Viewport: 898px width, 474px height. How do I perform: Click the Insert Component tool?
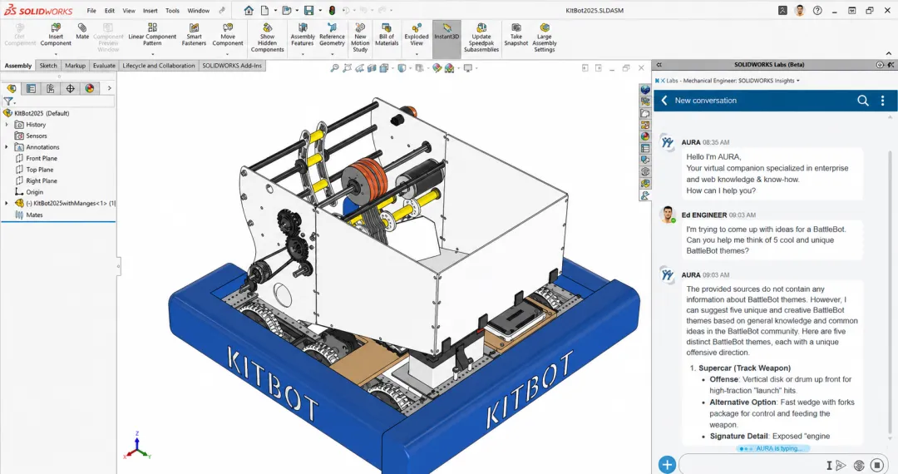[x=56, y=36]
